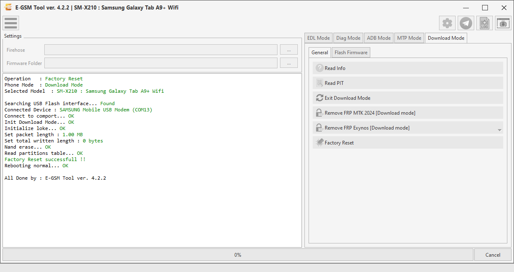Image resolution: width=514 pixels, height=272 pixels.
Task: Click the 'Selected Model' log line
Action: coord(84,91)
